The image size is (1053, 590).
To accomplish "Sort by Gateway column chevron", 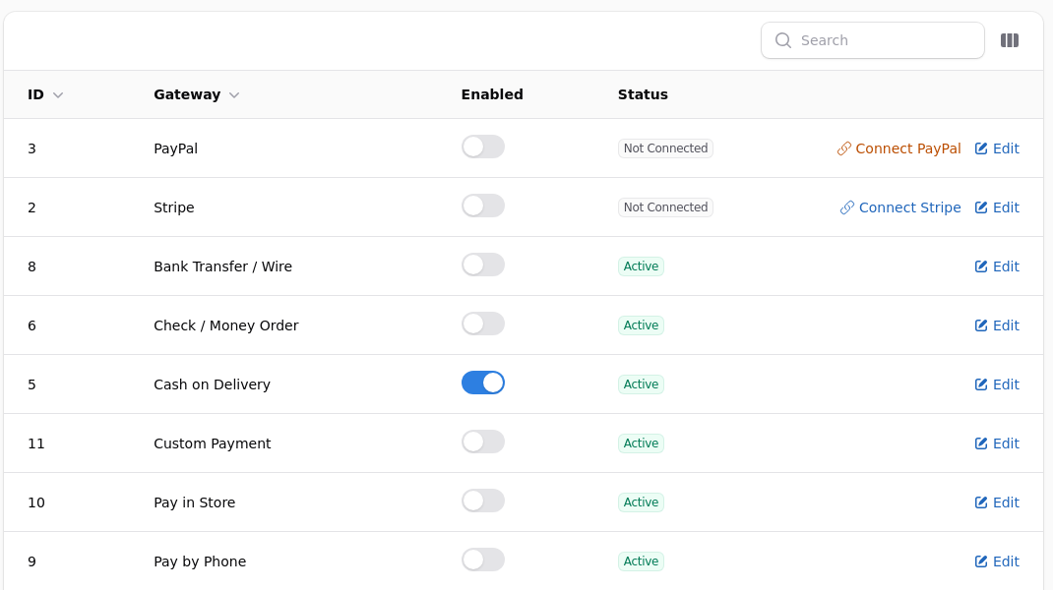I will tap(233, 95).
